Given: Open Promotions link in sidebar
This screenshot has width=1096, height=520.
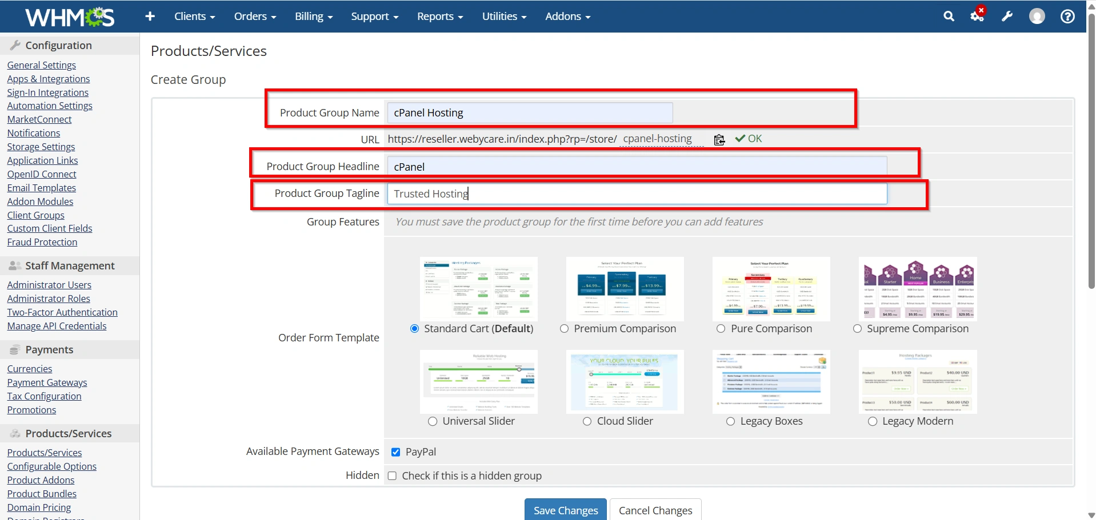Looking at the screenshot, I should point(32,410).
